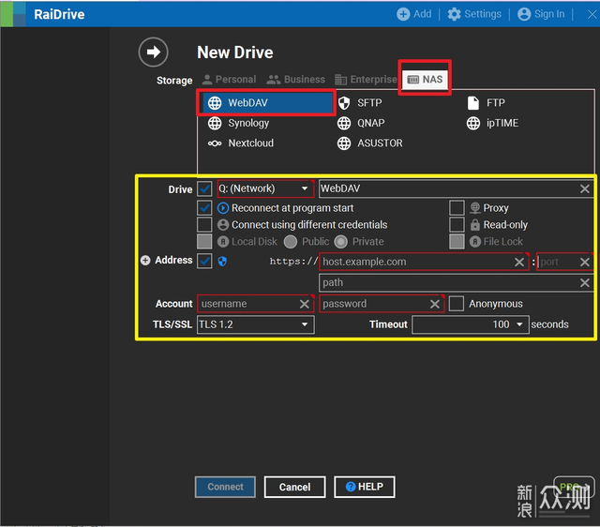This screenshot has width=600, height=527.
Task: Click the back arrow circle icon
Action: [x=153, y=52]
